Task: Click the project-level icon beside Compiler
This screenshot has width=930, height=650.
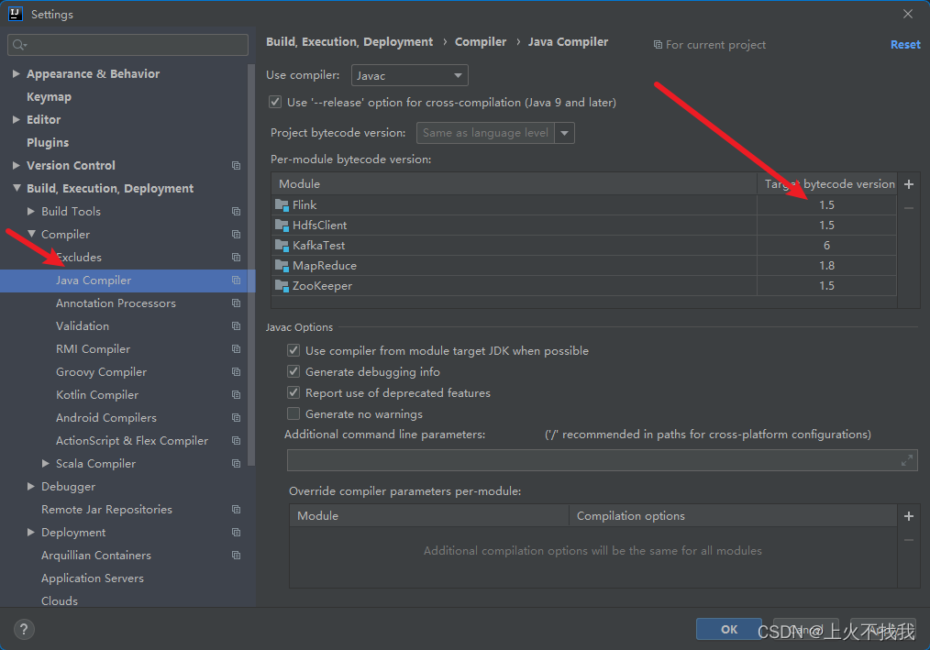Action: (x=236, y=235)
